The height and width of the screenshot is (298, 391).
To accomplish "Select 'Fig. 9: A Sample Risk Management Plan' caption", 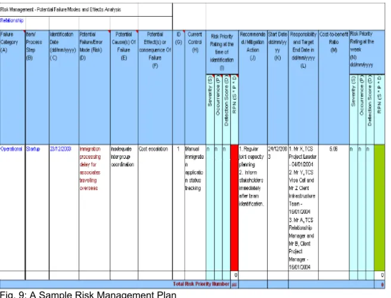I will point(88,294).
